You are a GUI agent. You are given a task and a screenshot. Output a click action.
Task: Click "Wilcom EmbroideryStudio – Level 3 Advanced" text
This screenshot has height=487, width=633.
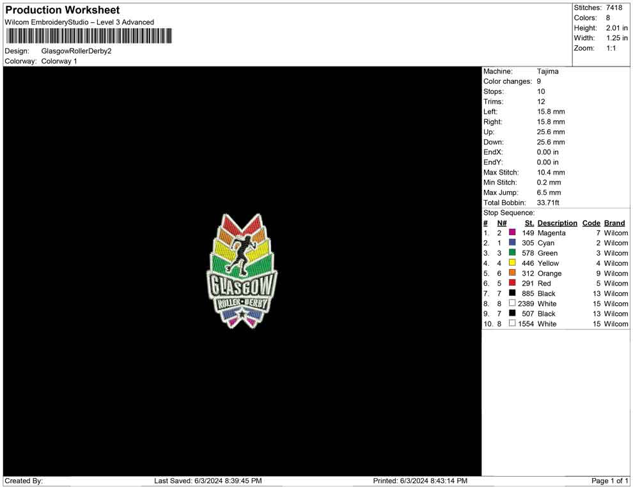[x=79, y=22]
